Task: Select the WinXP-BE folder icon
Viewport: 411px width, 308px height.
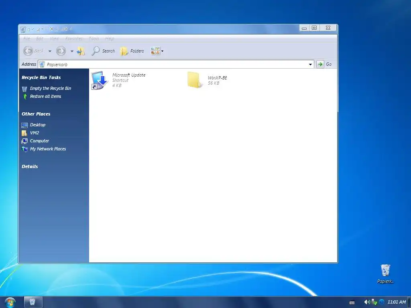Action: (195, 80)
